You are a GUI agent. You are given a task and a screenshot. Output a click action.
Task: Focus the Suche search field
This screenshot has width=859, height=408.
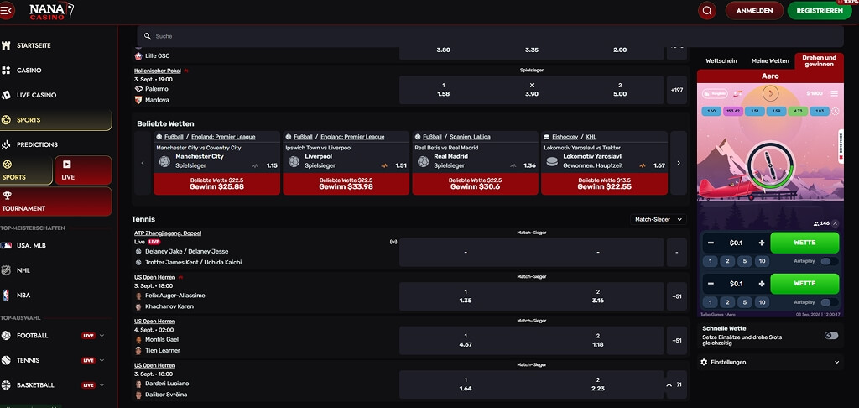tap(490, 36)
